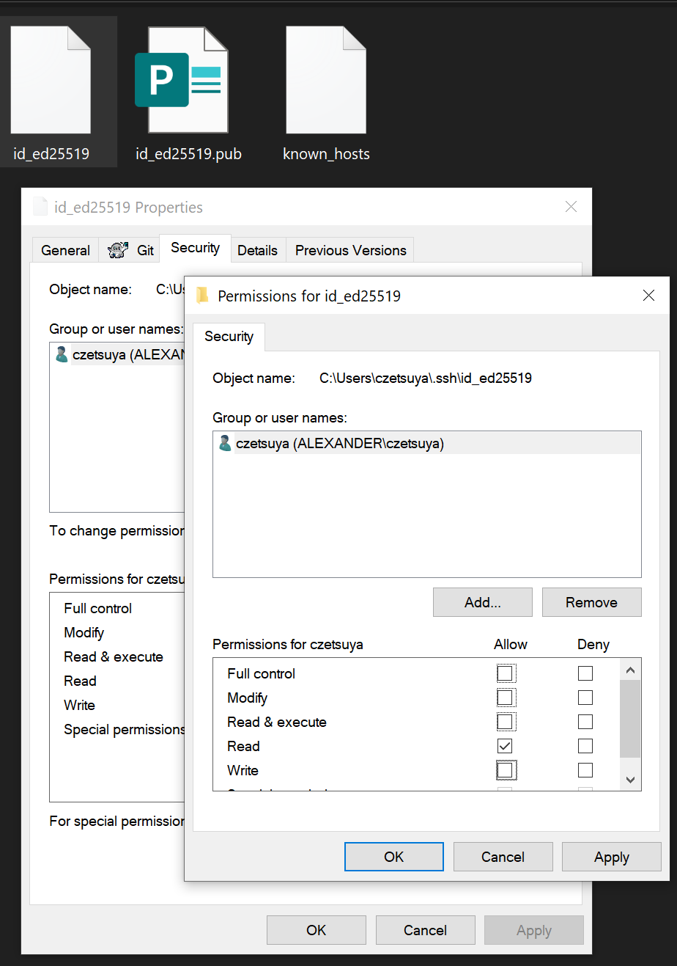Enable Allow Modify permission

(506, 697)
